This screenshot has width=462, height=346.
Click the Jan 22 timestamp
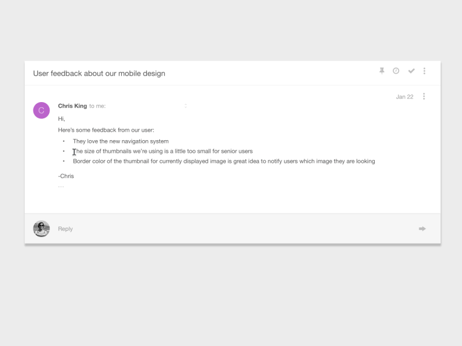pyautogui.click(x=404, y=97)
